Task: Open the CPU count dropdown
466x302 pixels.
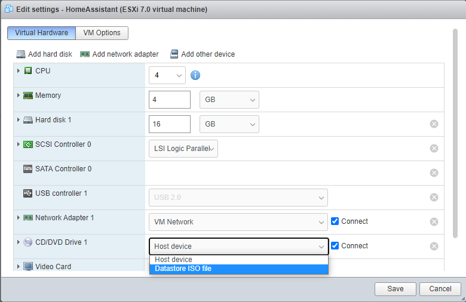Action: pos(167,75)
